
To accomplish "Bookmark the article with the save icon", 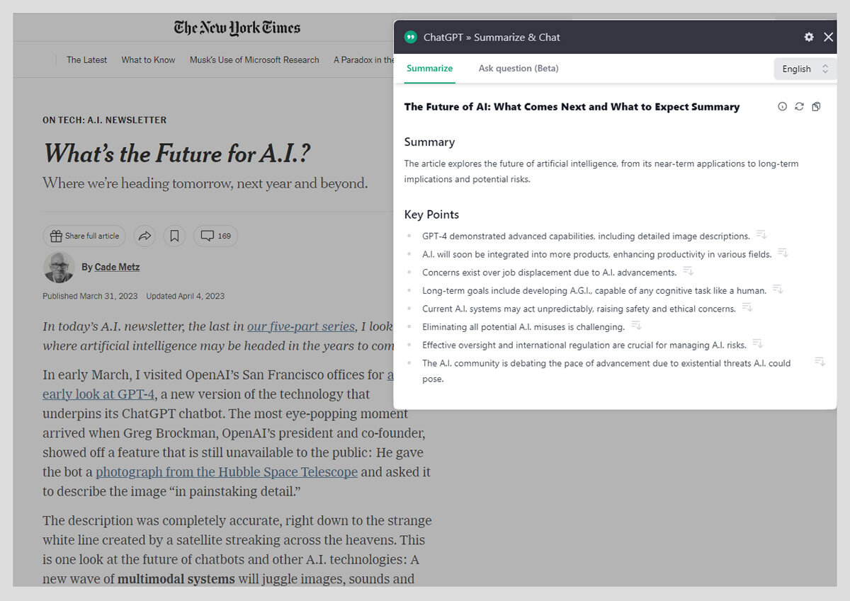I will tap(174, 236).
